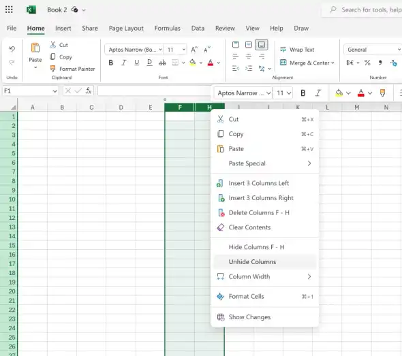Toggle italic in the ribbon Font group
Viewport: 402px width, 356px height.
click(123, 63)
